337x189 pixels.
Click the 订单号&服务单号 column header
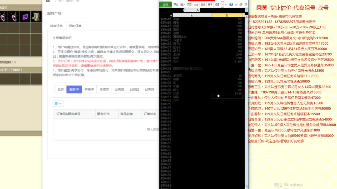click(x=68, y=114)
